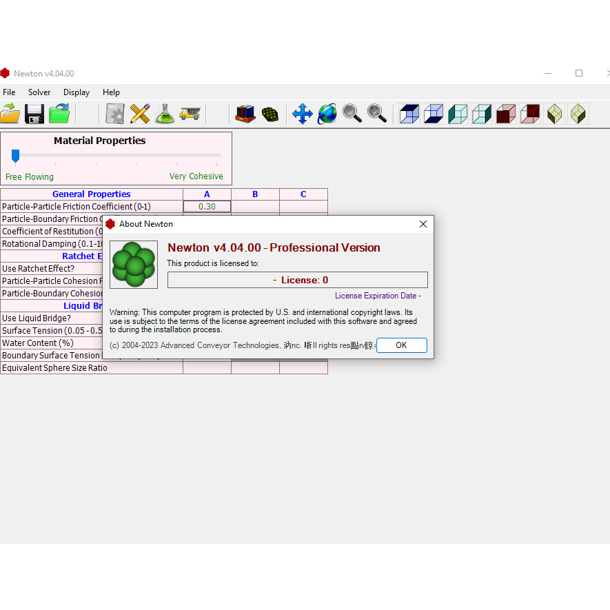
Task: Click the magnifier beside the globe icon
Action: (352, 114)
